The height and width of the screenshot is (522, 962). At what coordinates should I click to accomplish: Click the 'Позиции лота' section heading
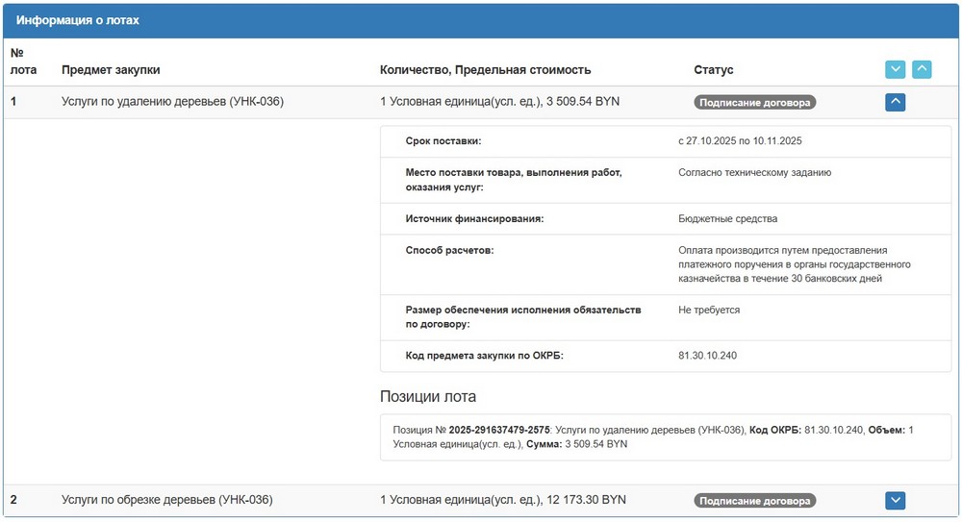pyautogui.click(x=427, y=396)
